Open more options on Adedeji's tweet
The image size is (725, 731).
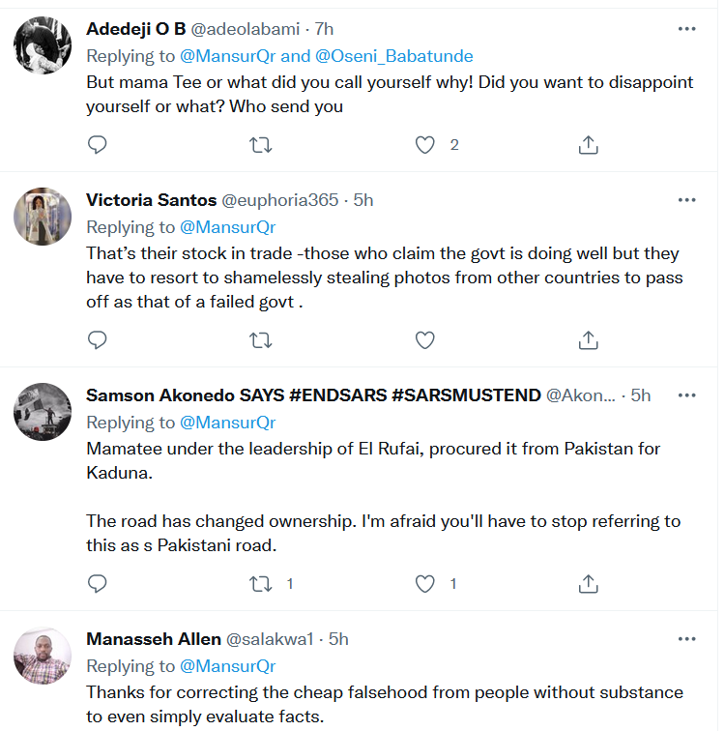click(686, 28)
